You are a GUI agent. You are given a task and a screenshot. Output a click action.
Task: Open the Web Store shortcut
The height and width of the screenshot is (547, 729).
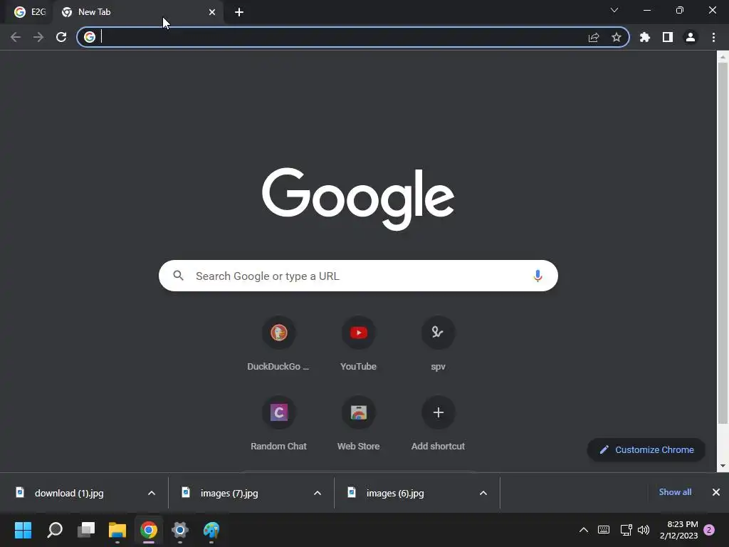click(x=359, y=423)
